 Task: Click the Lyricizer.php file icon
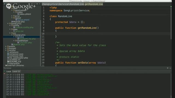(18, 42)
